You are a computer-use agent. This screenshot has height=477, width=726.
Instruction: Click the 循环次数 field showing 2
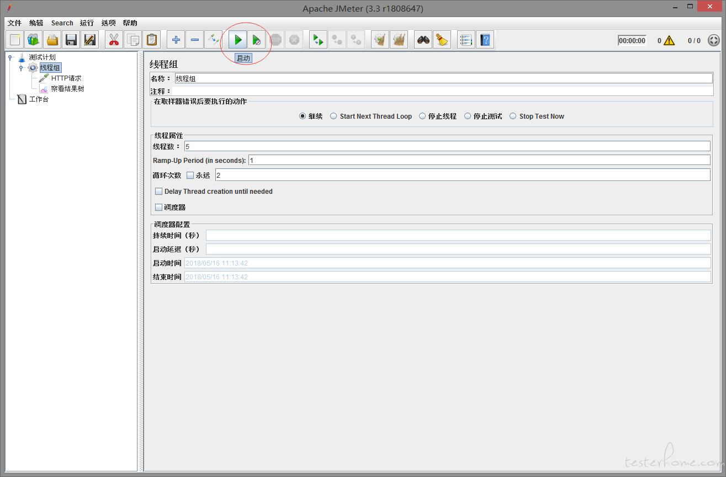click(463, 175)
